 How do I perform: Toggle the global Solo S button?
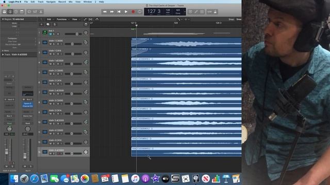(x=55, y=25)
